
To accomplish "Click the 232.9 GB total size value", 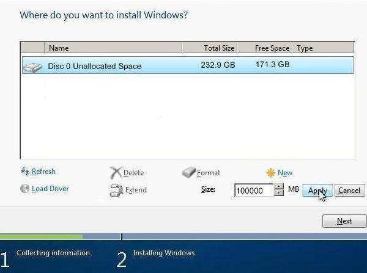I will [218, 65].
